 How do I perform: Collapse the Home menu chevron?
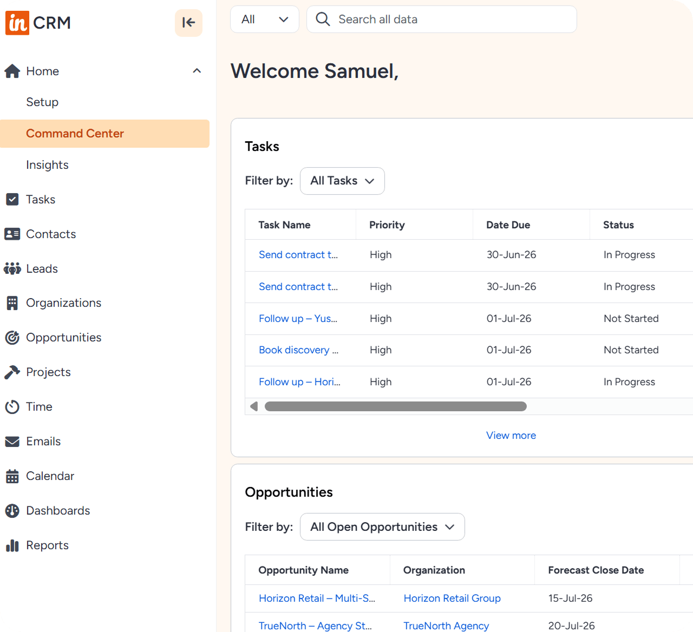pyautogui.click(x=197, y=71)
